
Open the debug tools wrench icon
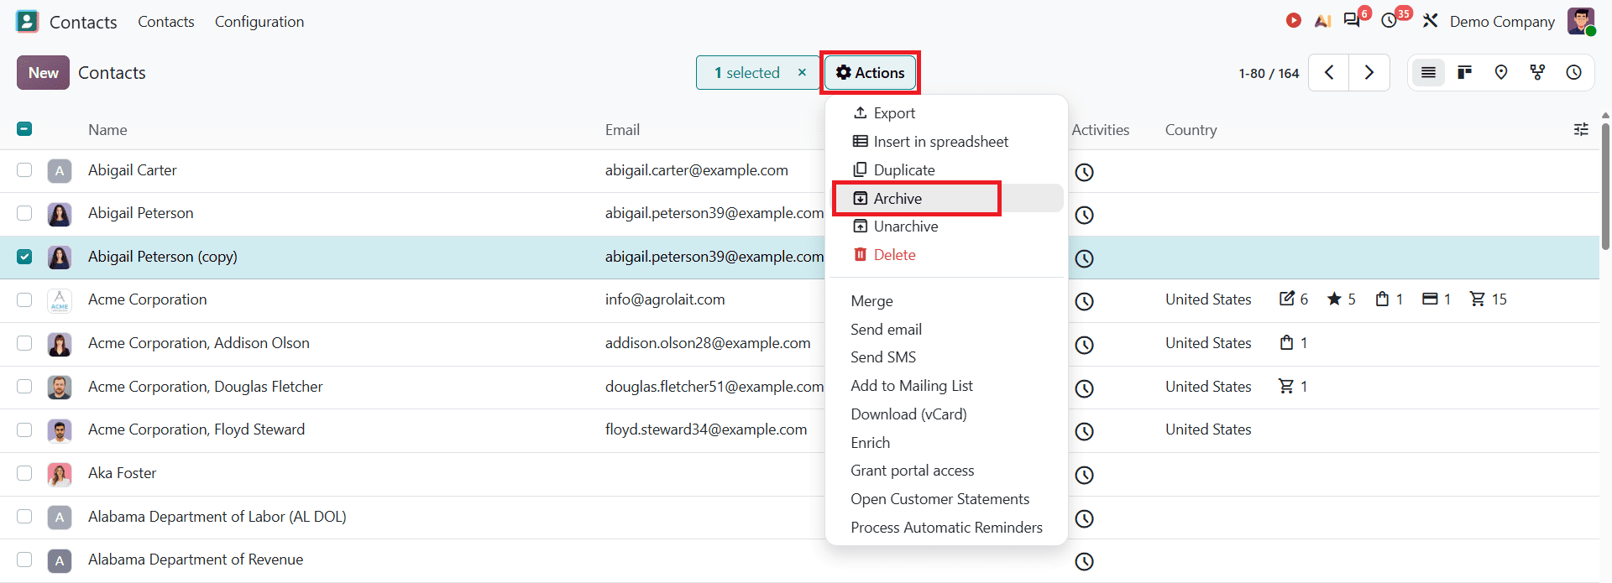[1430, 21]
